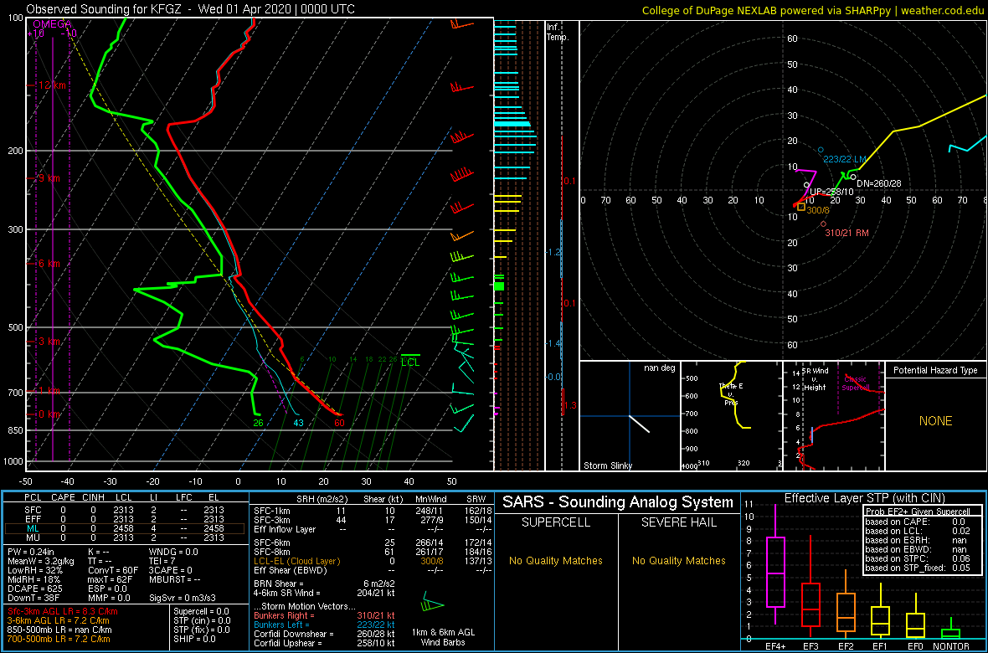Click the SFC-8km row in the shear table
Viewport: 988px width, 653px height.
click(x=371, y=552)
